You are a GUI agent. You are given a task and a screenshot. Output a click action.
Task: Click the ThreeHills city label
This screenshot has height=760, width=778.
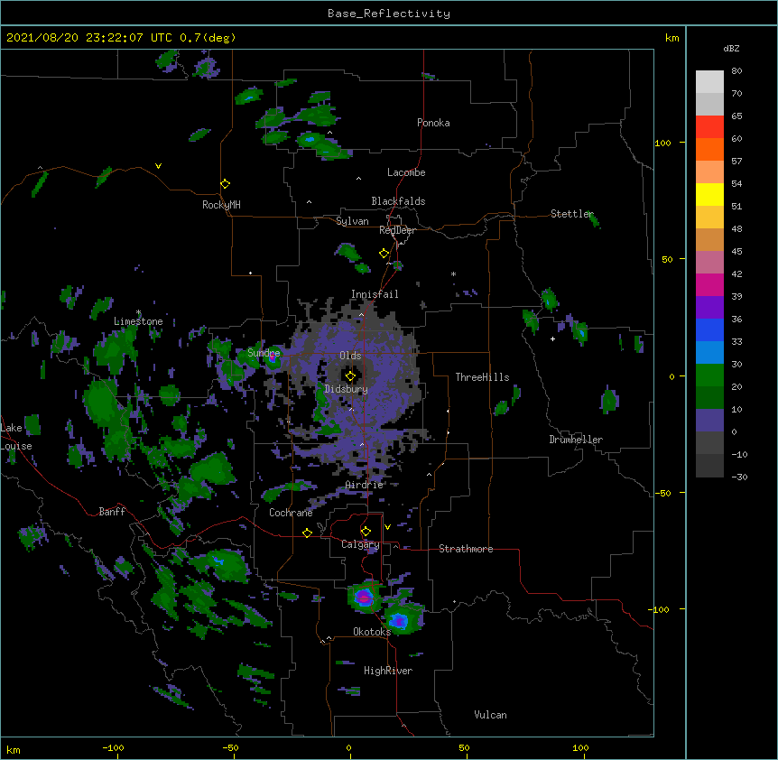click(482, 377)
